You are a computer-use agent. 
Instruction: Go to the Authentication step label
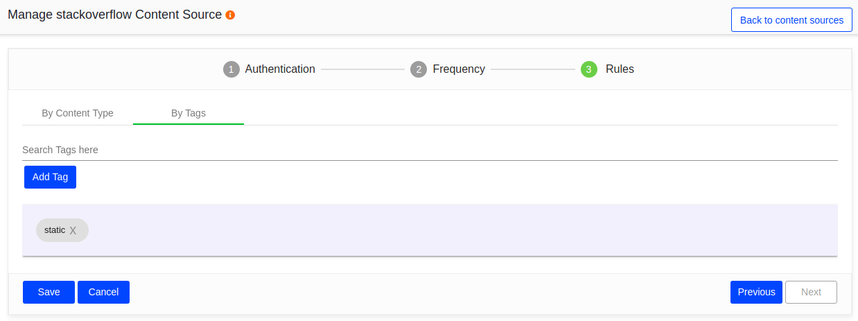point(280,69)
